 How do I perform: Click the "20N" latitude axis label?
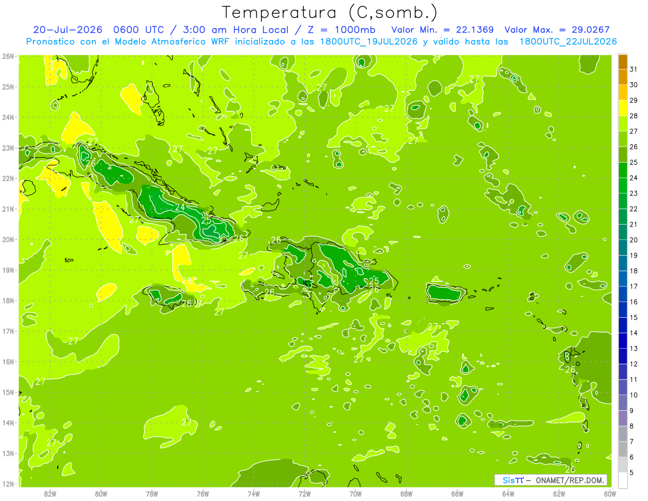pyautogui.click(x=8, y=239)
